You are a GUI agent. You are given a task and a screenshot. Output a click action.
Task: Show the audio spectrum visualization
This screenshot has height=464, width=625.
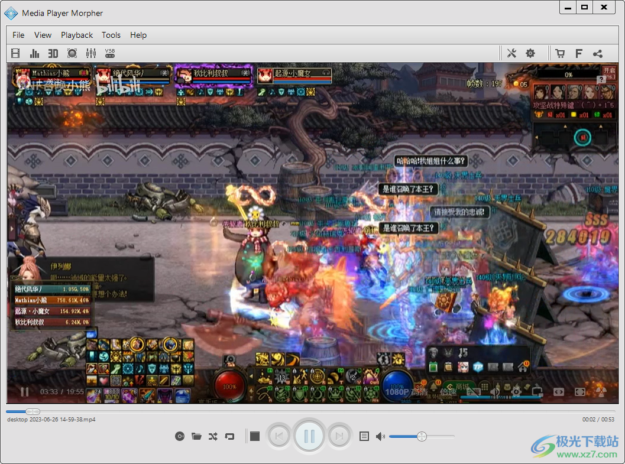coord(34,53)
